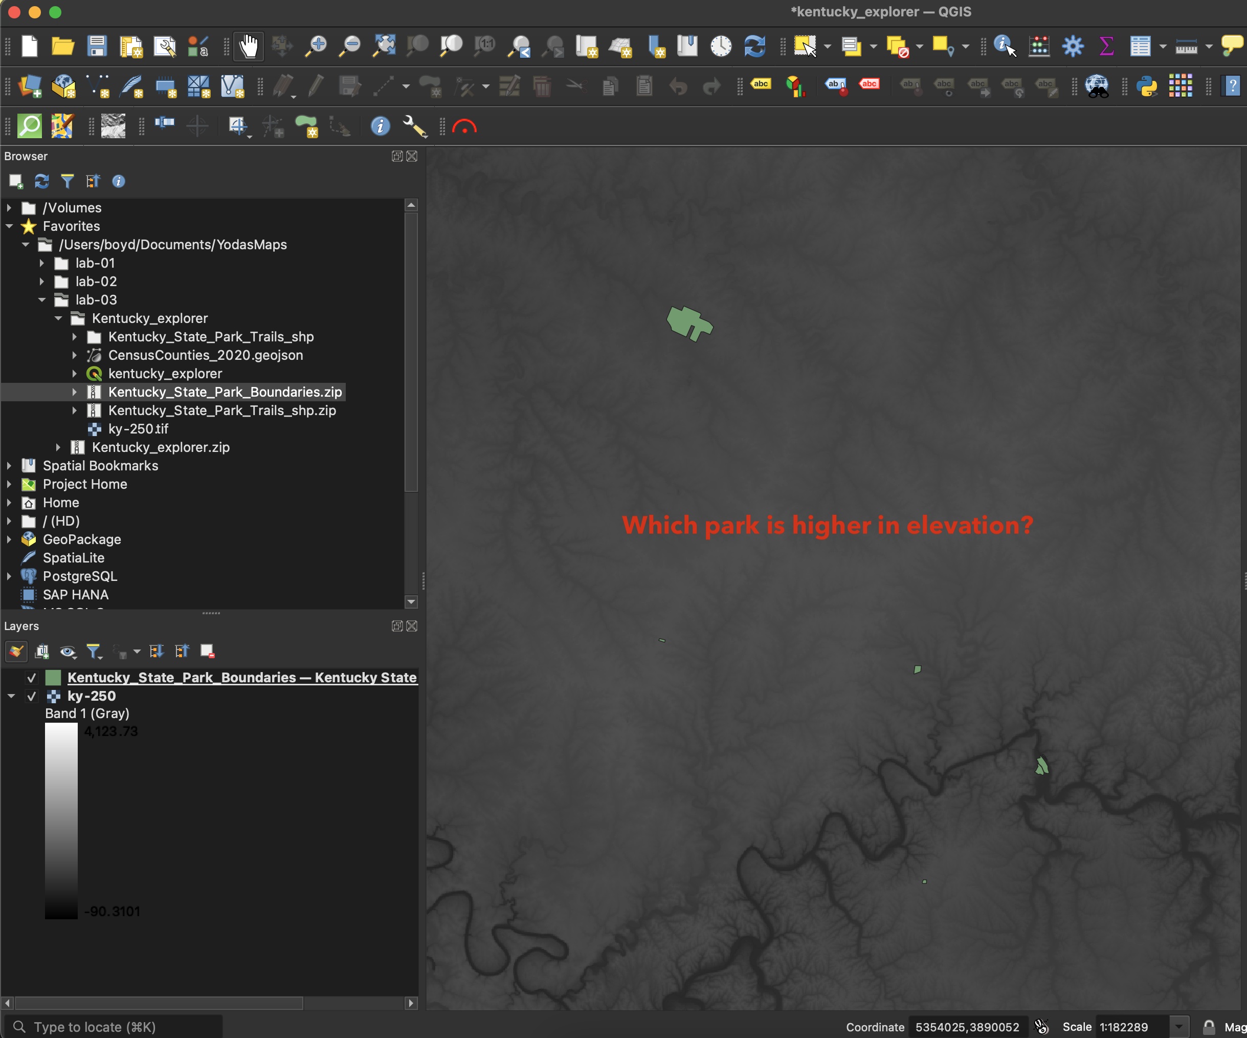Float the Layers panel

[x=397, y=626]
